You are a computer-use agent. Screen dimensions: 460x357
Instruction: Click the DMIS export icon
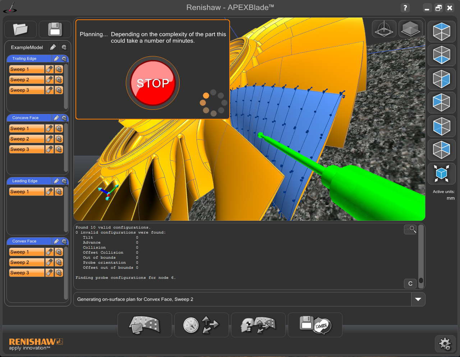315,325
